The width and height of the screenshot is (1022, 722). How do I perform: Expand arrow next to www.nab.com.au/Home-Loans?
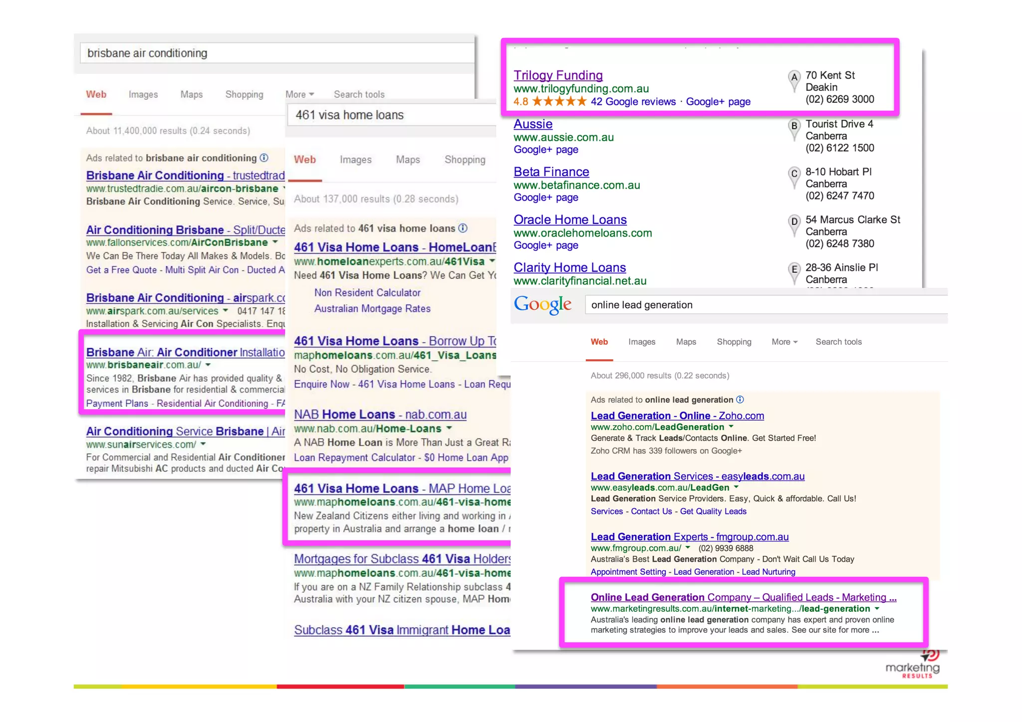(449, 428)
